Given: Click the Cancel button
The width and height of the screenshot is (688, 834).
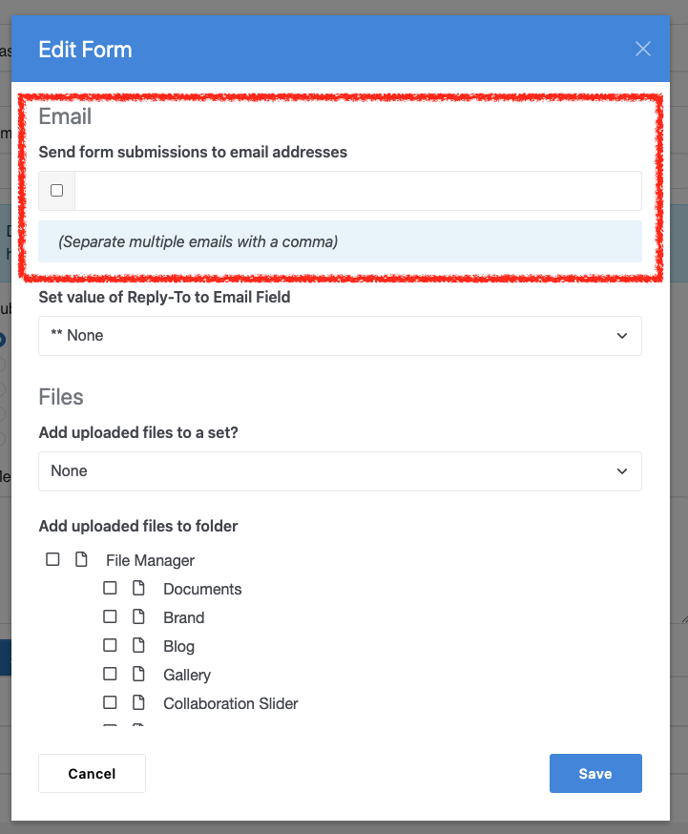Looking at the screenshot, I should [92, 774].
